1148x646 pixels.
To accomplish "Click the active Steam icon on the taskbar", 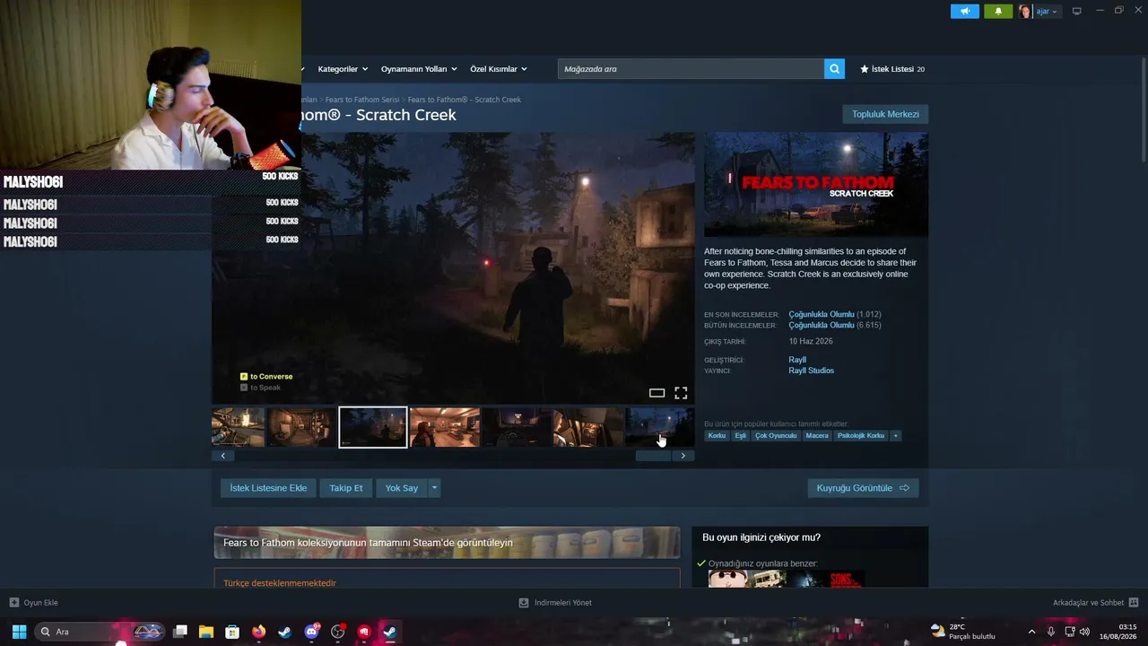I will click(390, 632).
